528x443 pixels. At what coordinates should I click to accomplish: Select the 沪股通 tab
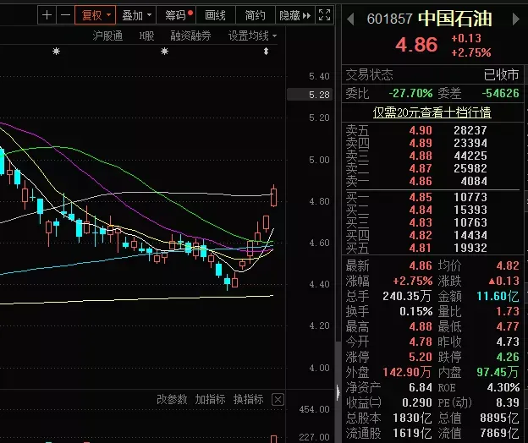click(x=107, y=36)
